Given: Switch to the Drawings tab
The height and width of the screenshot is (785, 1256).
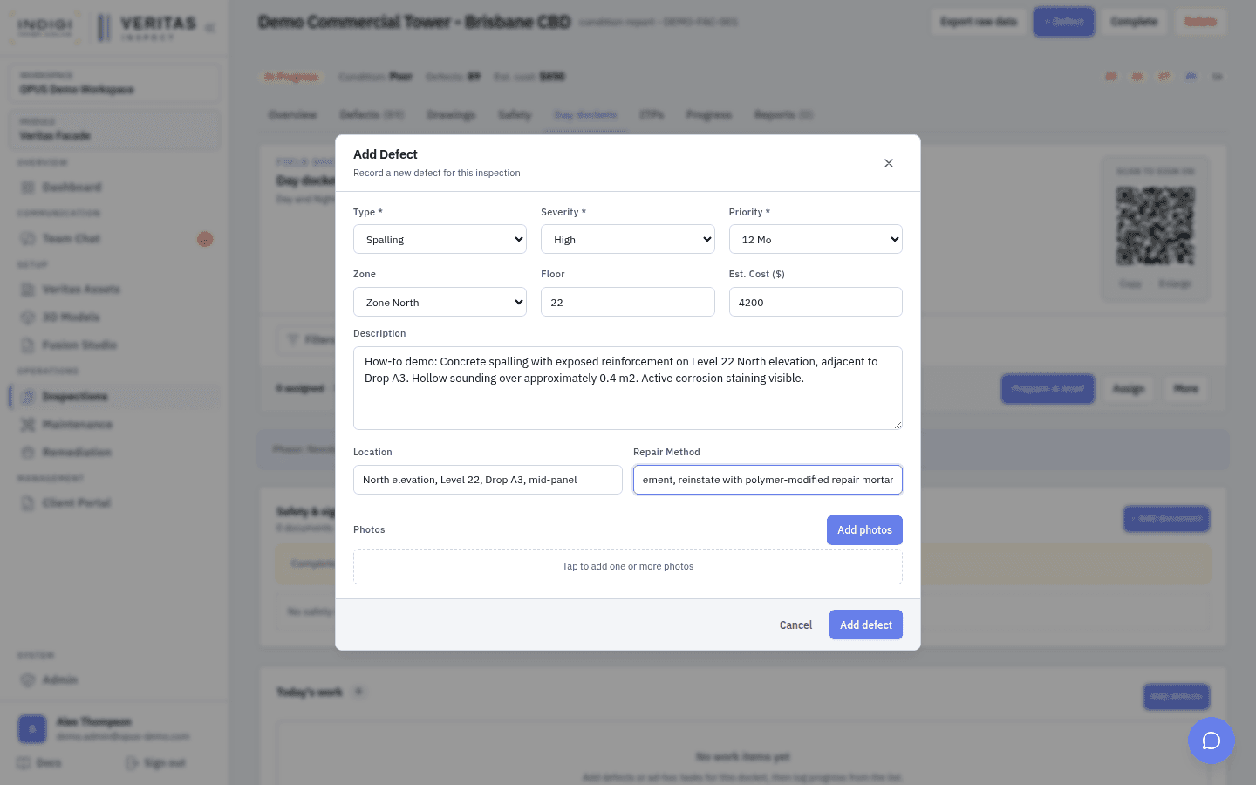Looking at the screenshot, I should 451,115.
